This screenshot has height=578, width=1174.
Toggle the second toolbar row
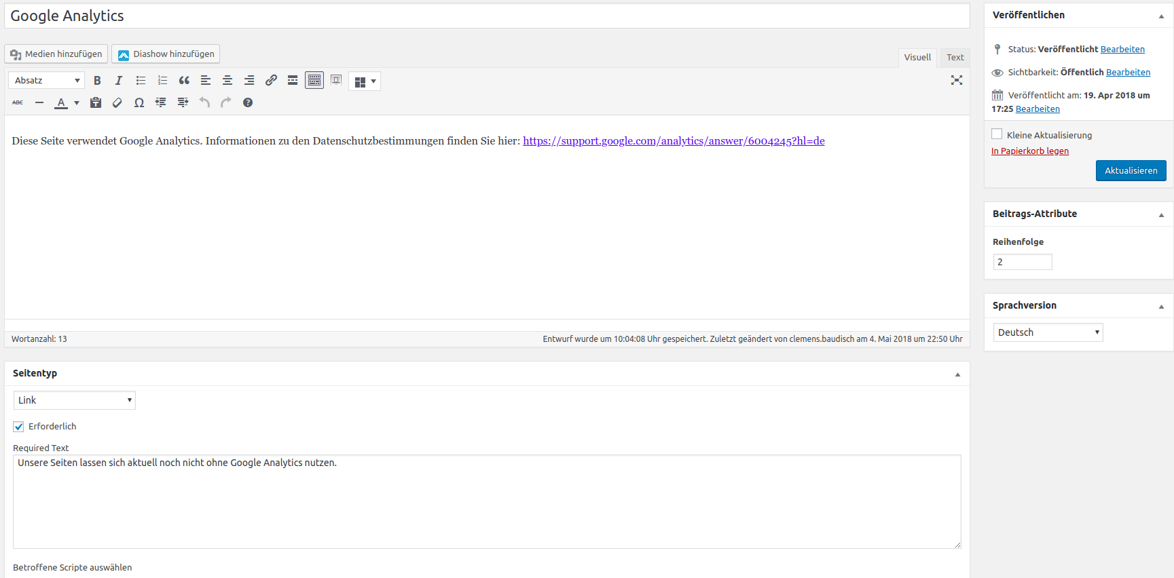pos(314,81)
